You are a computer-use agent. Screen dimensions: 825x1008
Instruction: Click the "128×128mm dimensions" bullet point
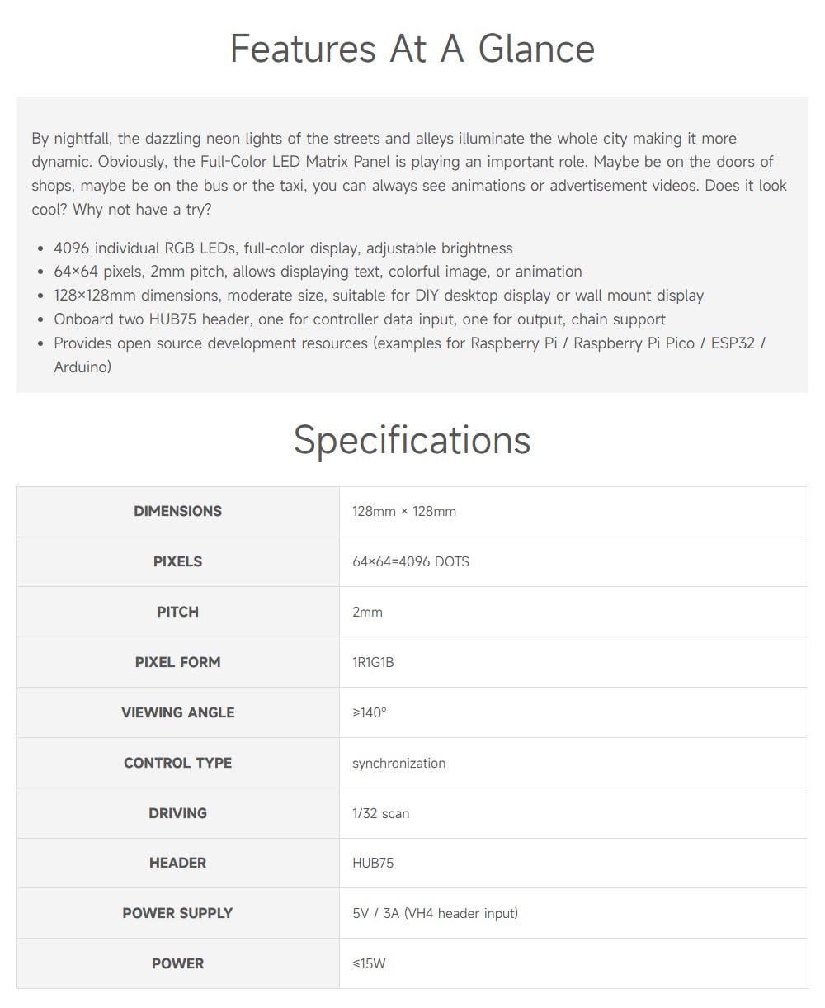(379, 296)
